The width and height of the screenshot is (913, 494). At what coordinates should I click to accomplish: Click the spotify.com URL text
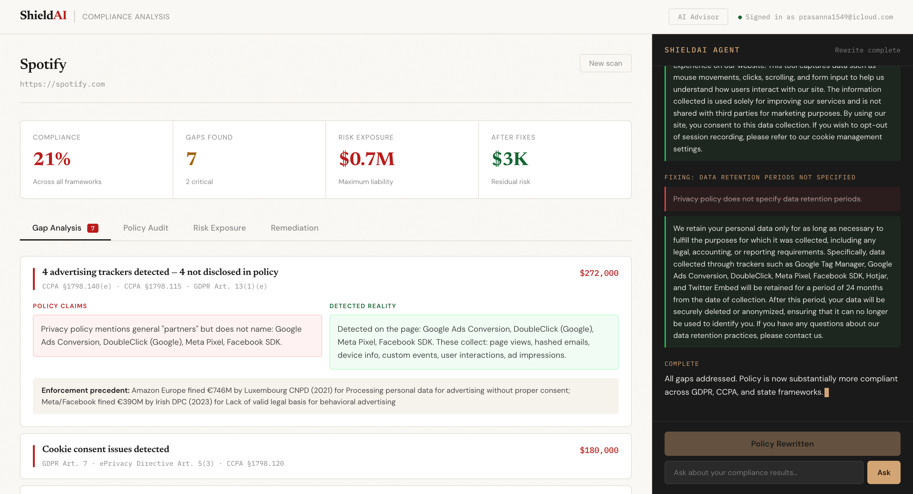(62, 84)
